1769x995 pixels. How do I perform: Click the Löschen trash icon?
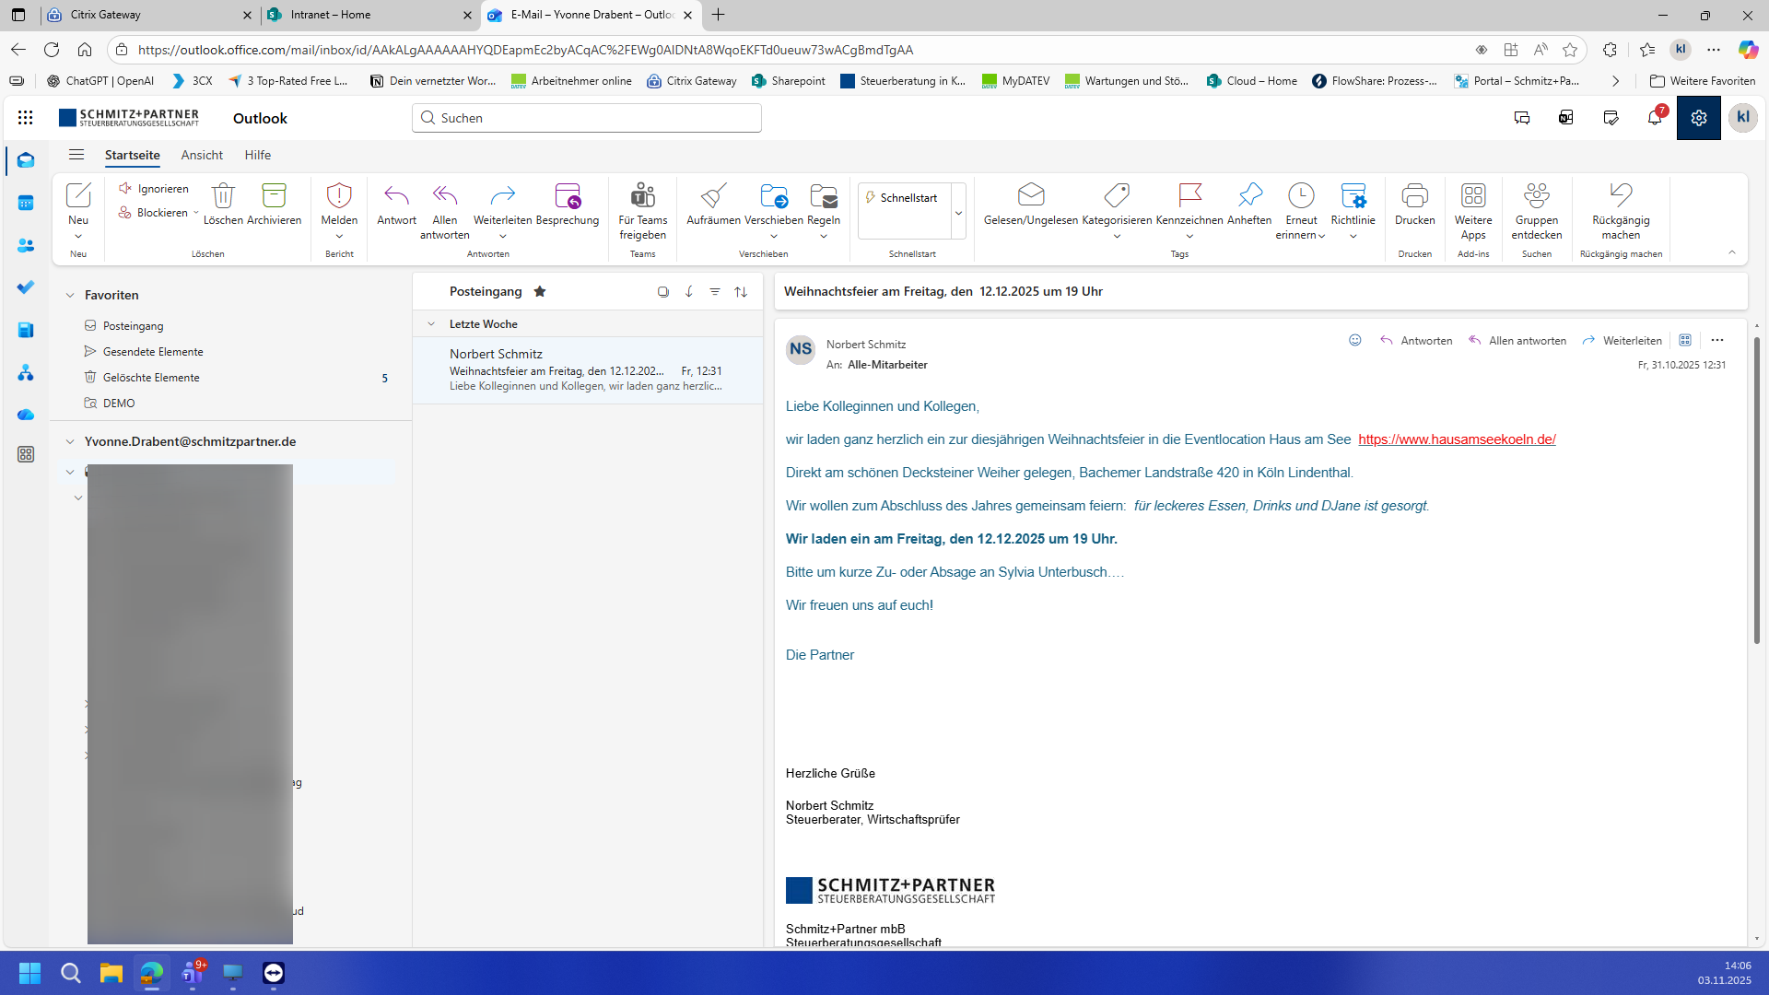coord(223,196)
